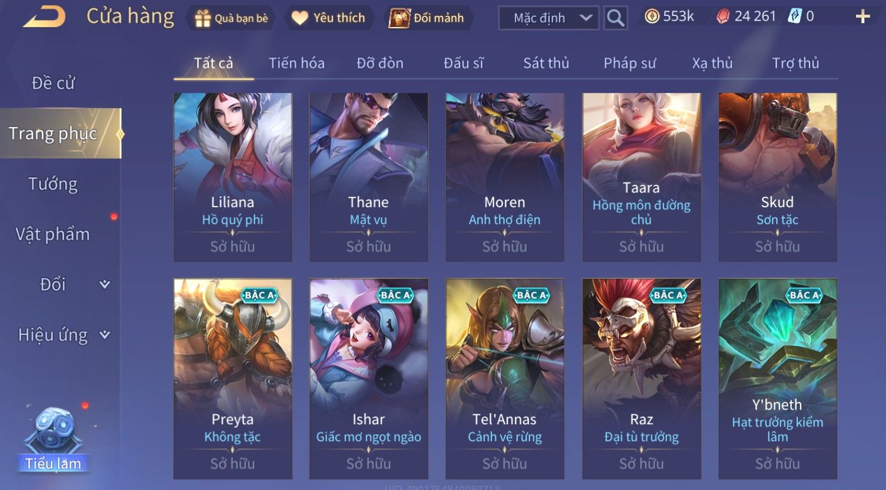Open Quà bạn bè gift icon
The height and width of the screenshot is (490, 886).
(202, 18)
